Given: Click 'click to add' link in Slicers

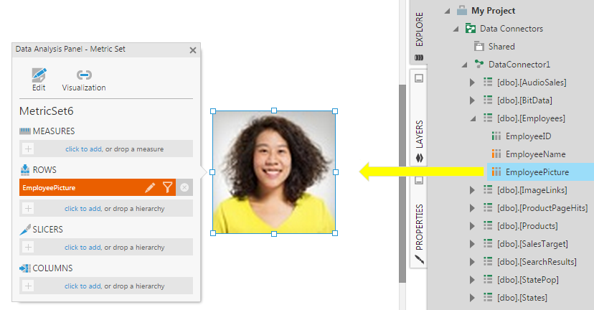Looking at the screenshot, I should [82, 247].
